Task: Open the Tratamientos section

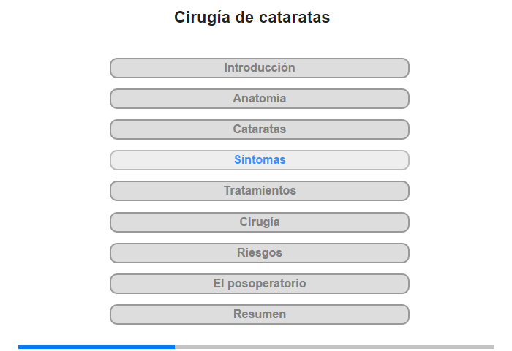Action: coord(259,191)
